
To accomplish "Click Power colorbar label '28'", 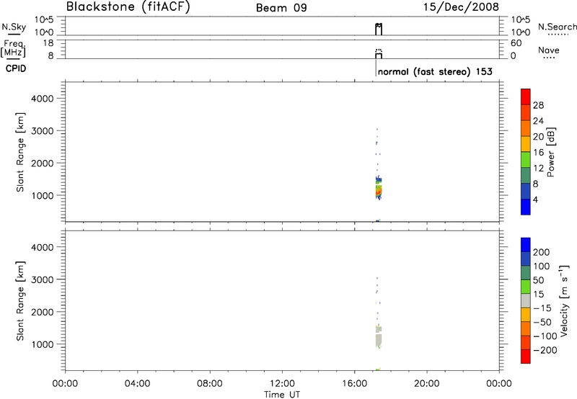I will tap(538, 105).
